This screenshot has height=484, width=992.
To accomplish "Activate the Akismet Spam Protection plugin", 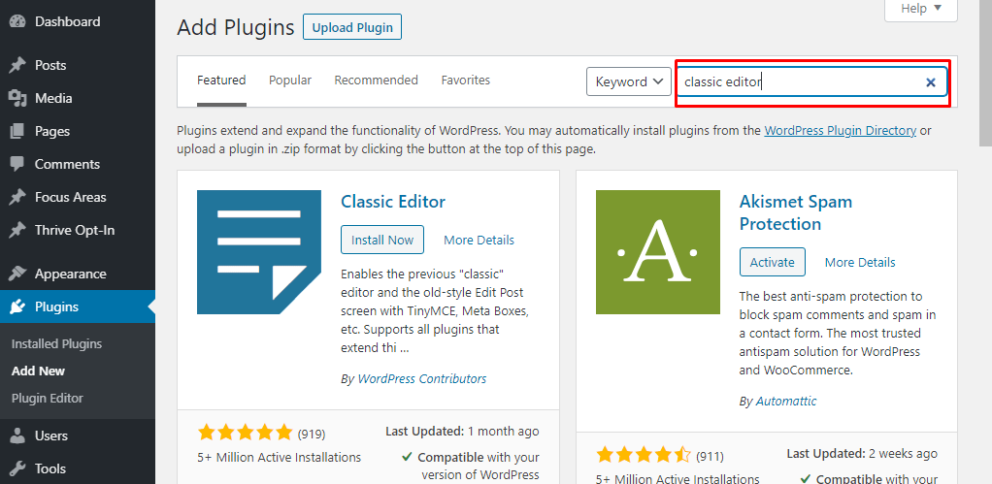I will [x=772, y=262].
